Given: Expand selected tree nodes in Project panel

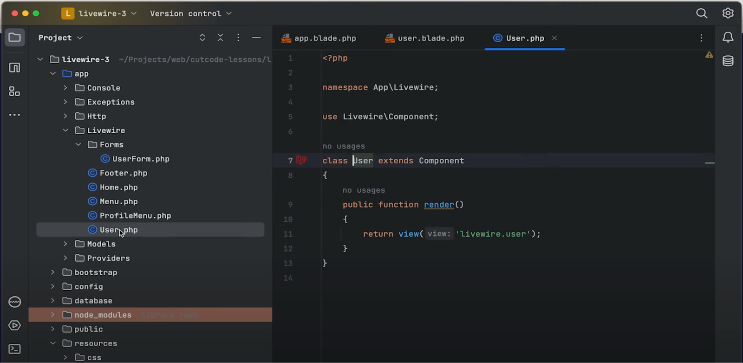Looking at the screenshot, I should point(202,38).
